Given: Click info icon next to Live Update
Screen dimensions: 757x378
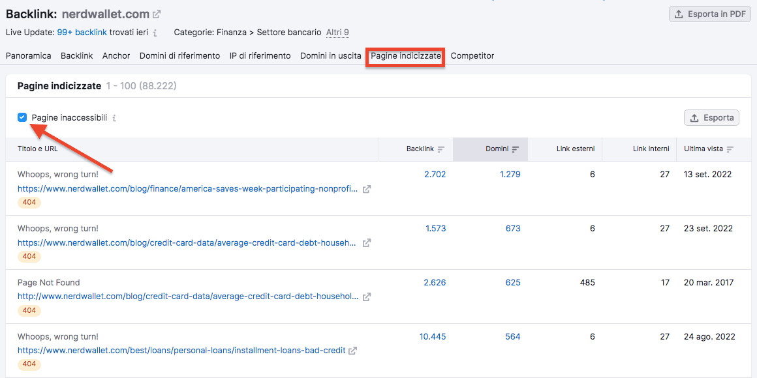Looking at the screenshot, I should 155,33.
